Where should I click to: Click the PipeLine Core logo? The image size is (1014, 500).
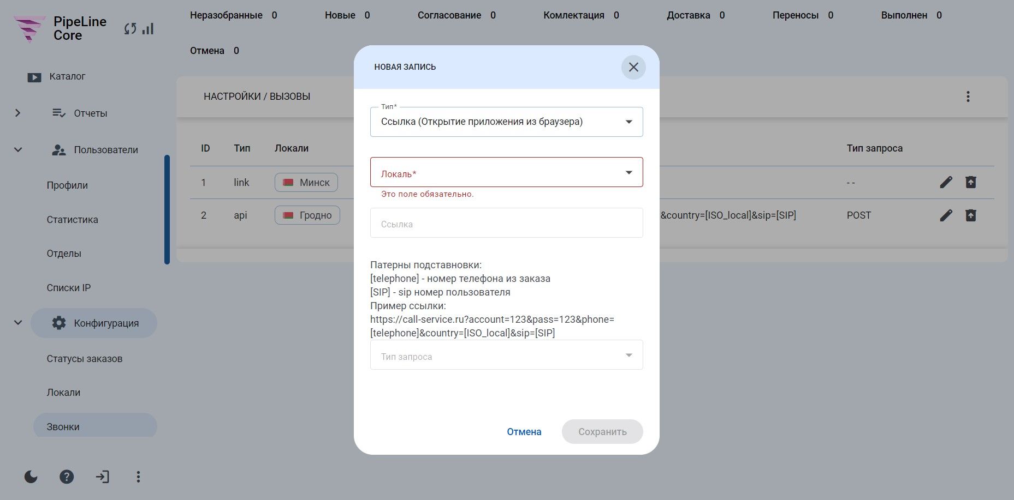[x=60, y=28]
